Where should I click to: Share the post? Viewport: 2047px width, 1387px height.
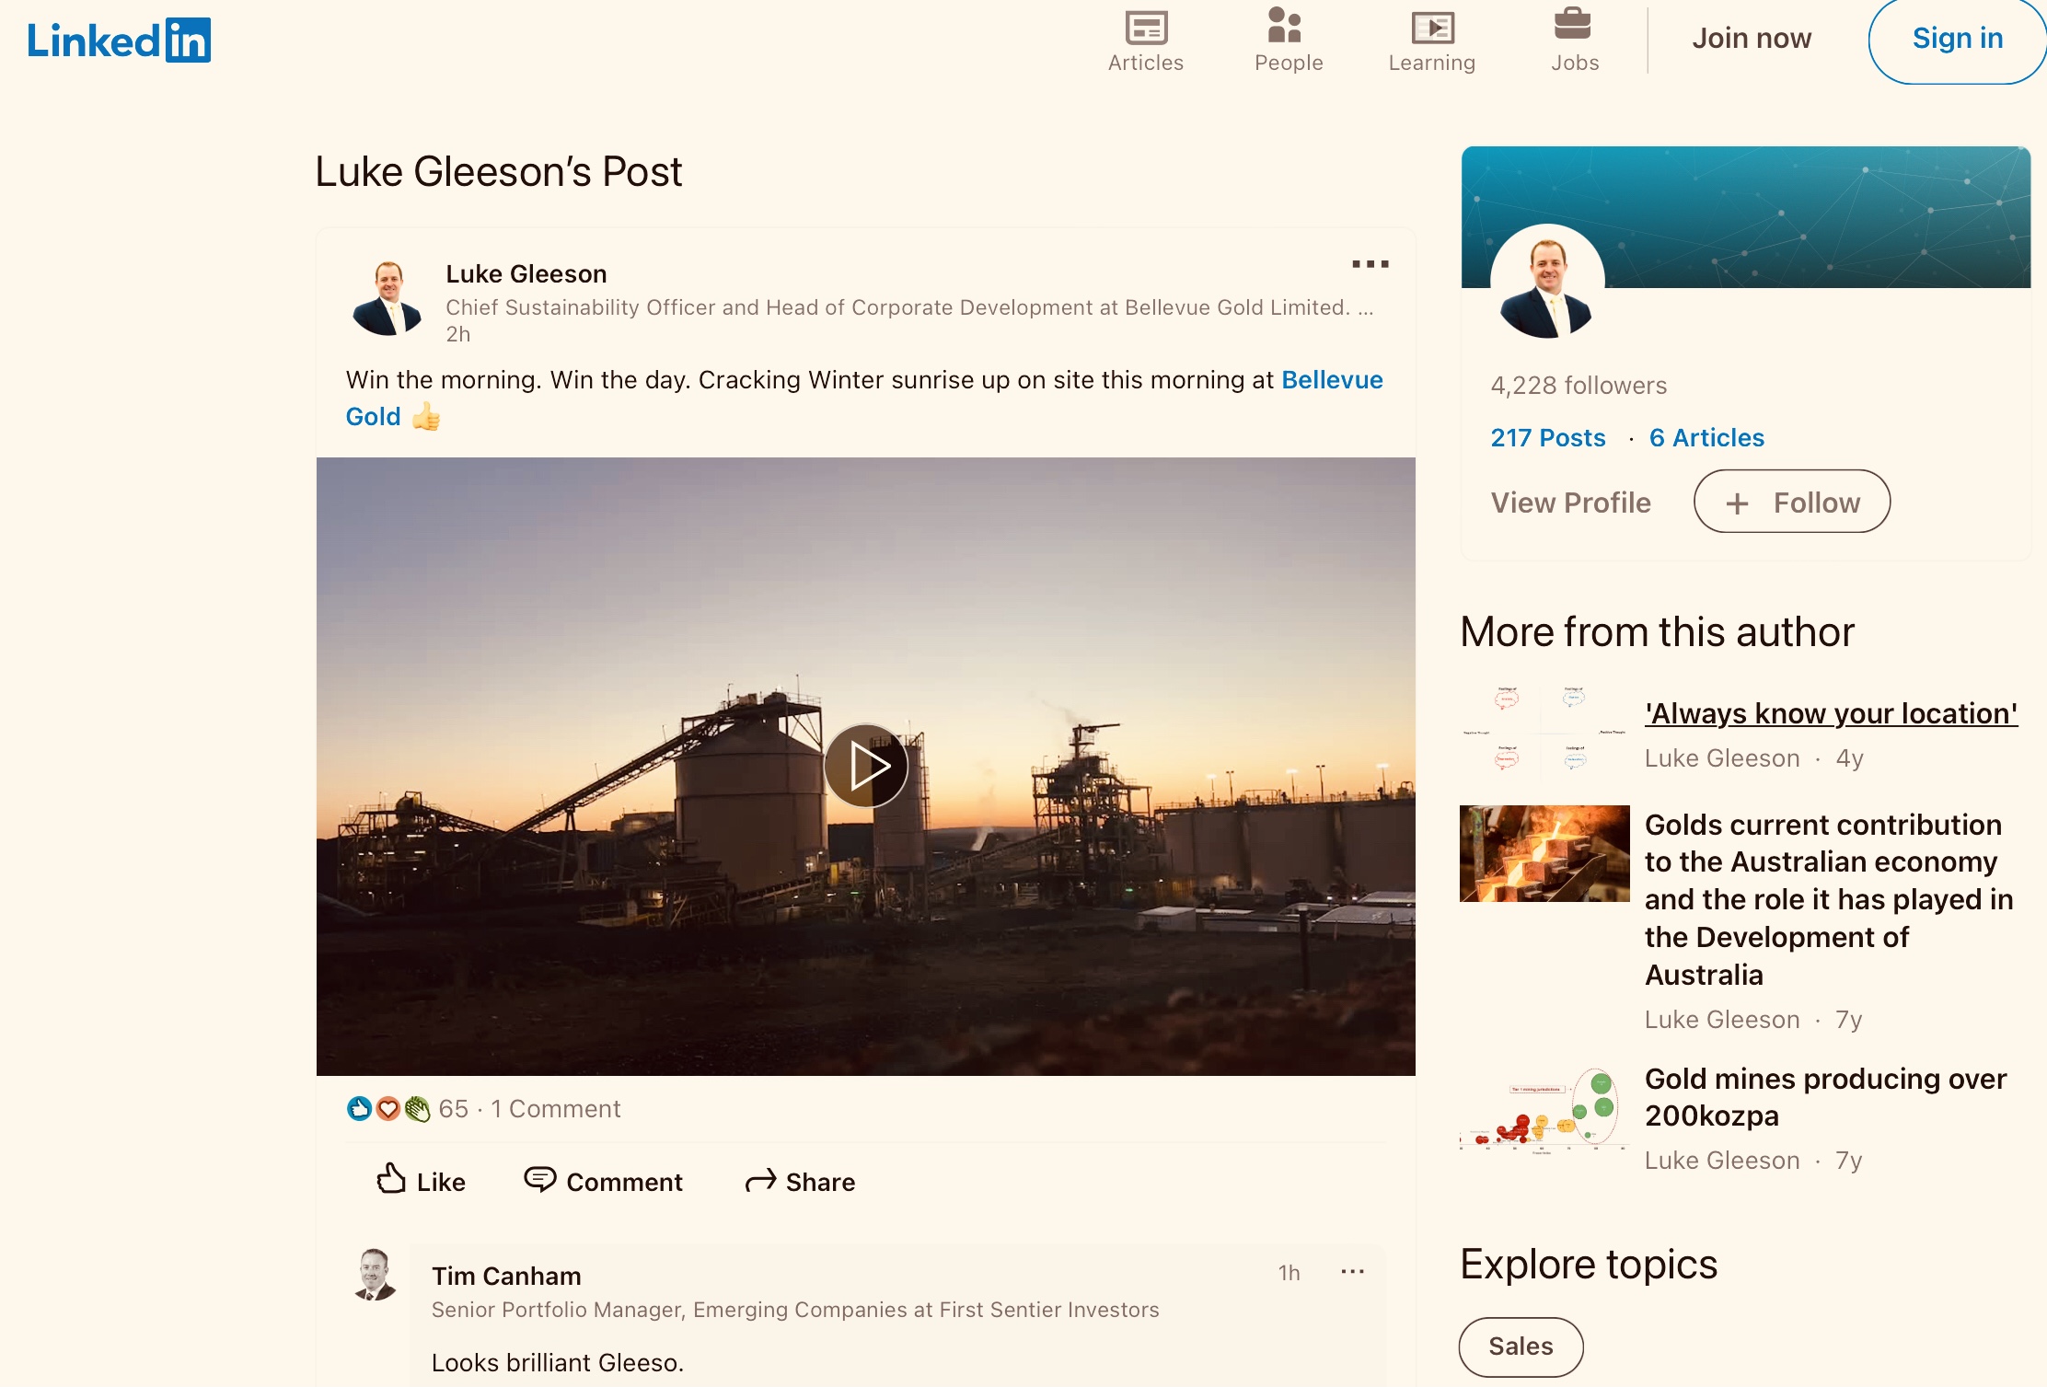pyautogui.click(x=800, y=1181)
